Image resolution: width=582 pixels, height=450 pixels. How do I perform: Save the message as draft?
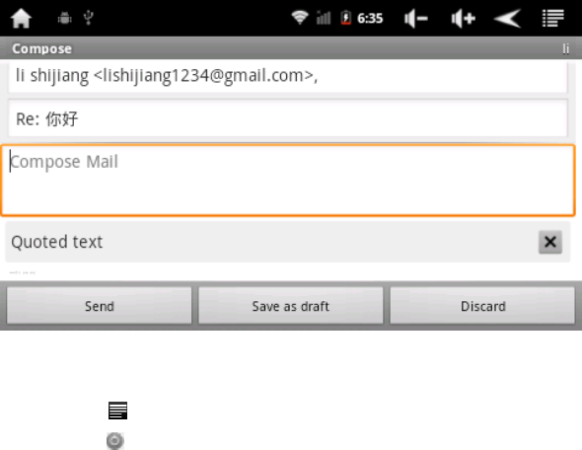(291, 306)
